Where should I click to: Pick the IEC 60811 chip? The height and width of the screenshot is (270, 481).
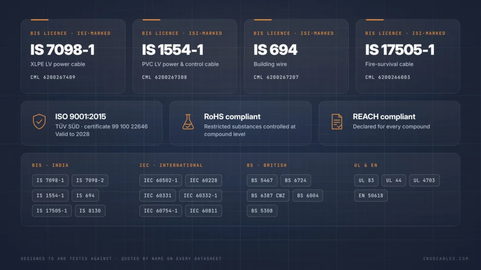(203, 210)
